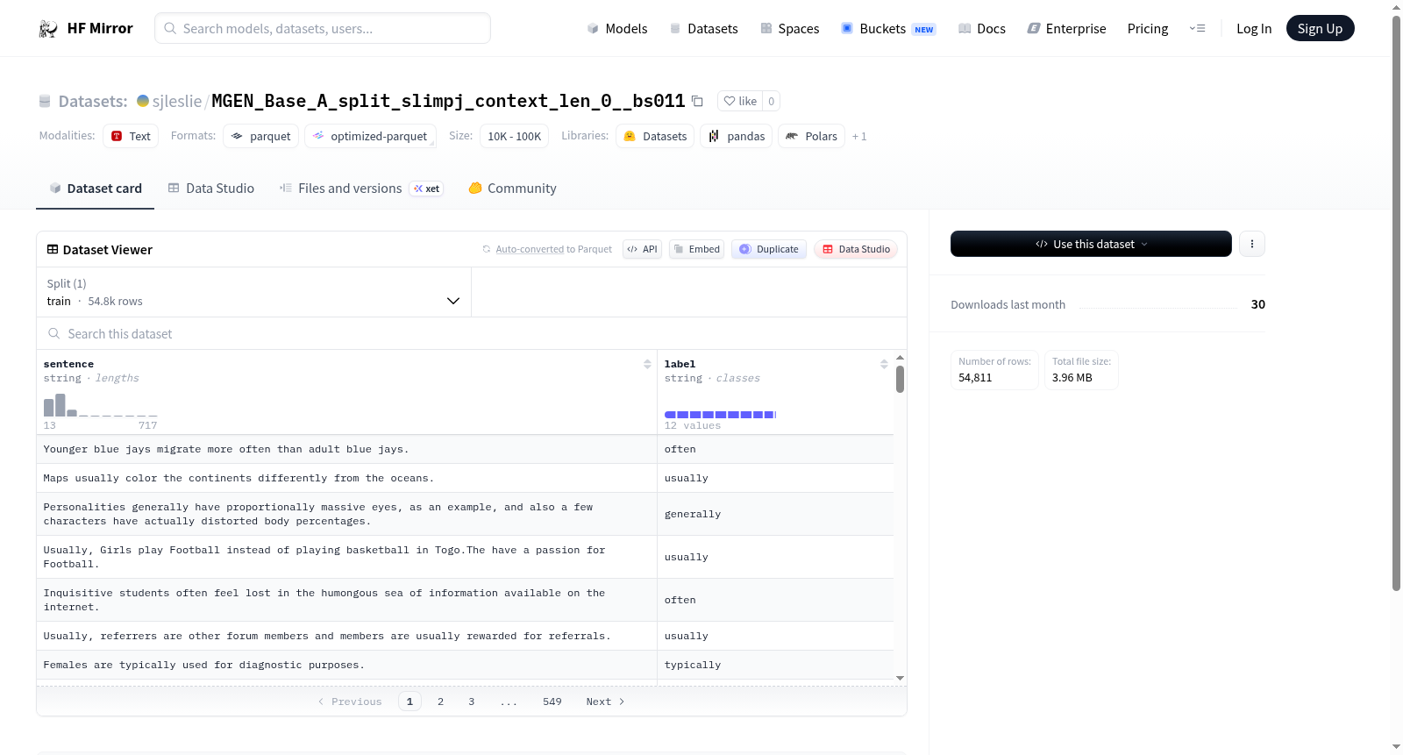Screen dimensions: 1403x755
Task: Like the dataset via heart button
Action: pyautogui.click(x=740, y=101)
